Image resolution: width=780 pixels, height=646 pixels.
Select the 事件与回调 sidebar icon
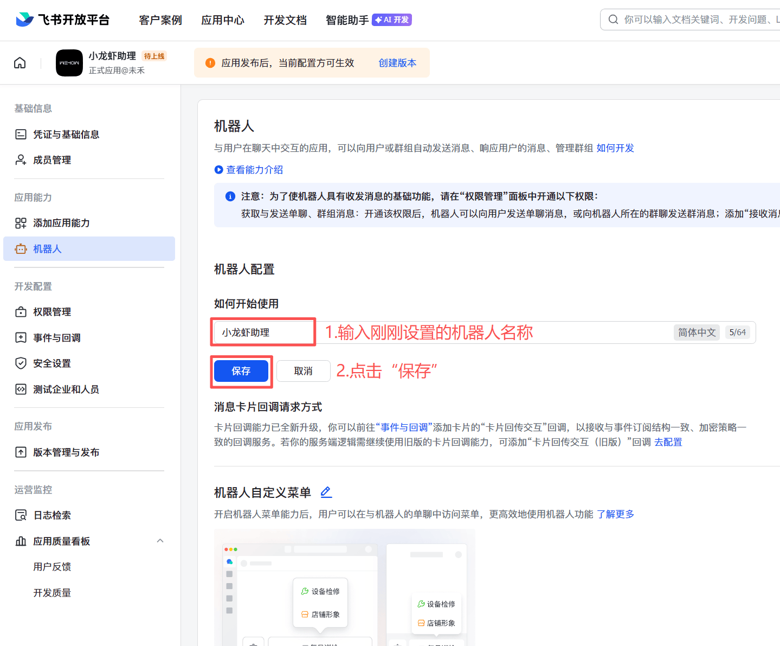[x=21, y=337]
